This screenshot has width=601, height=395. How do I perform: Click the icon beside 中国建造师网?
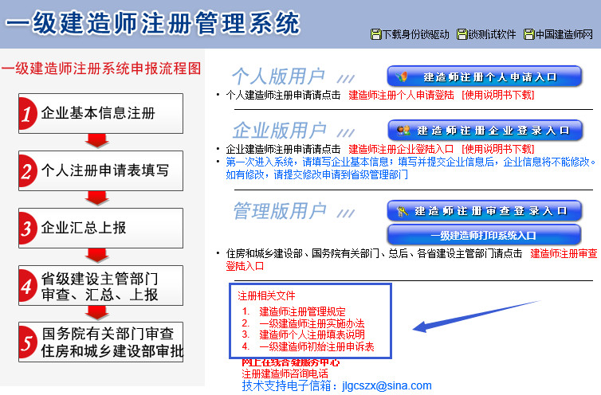click(x=528, y=35)
